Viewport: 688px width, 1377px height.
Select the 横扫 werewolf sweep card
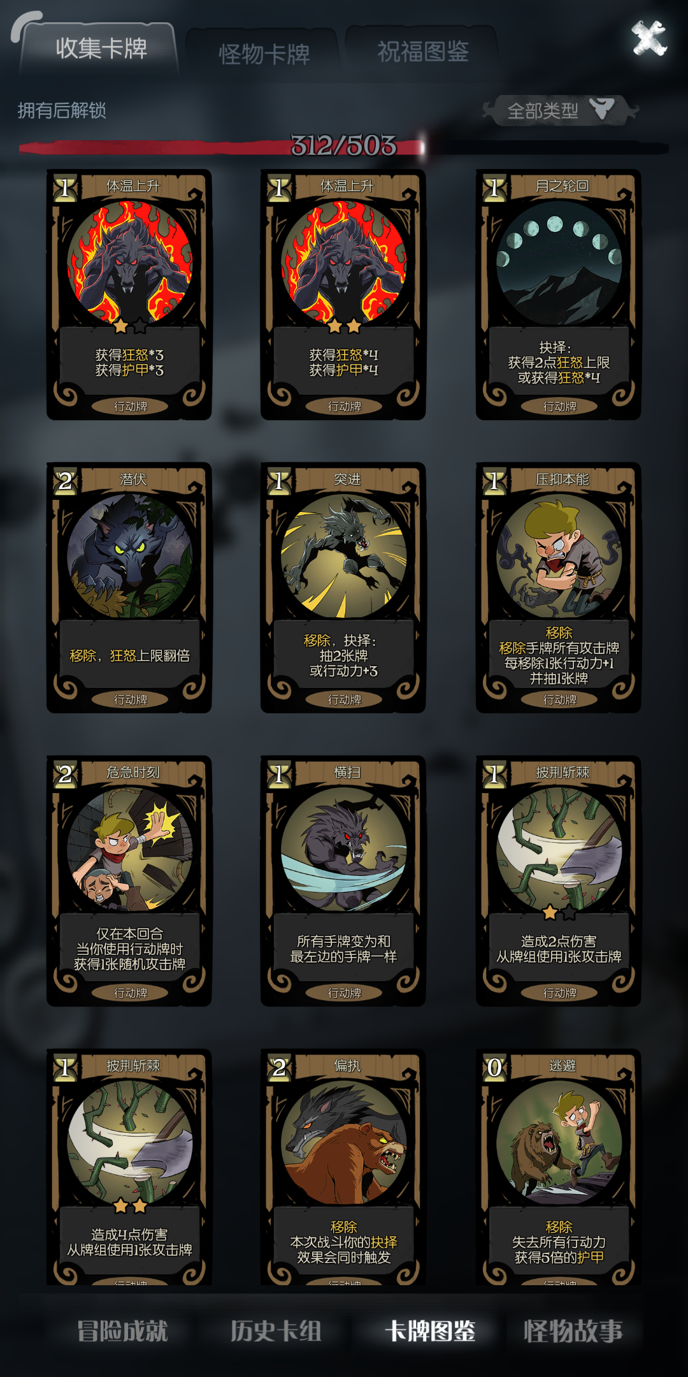[343, 881]
